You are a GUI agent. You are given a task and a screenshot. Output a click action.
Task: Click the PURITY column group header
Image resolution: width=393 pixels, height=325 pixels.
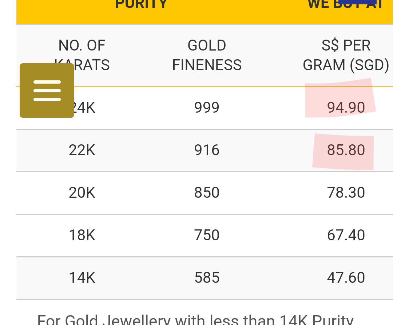[141, 4]
